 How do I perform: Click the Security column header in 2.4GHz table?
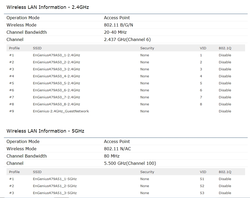pos(147,48)
